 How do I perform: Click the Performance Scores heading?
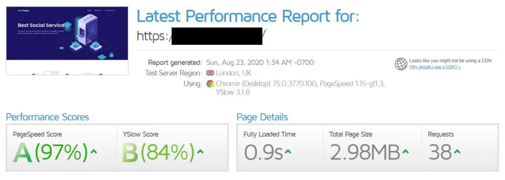47,117
